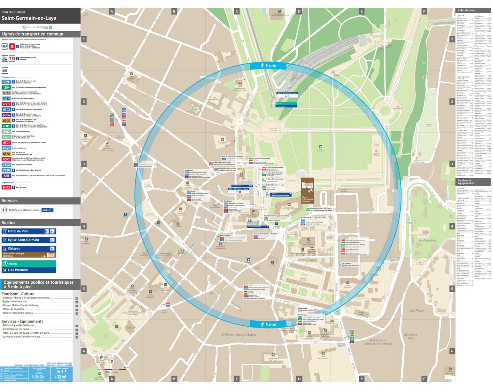Select the T13 tram line badge
The image size is (493, 390).
[12, 59]
